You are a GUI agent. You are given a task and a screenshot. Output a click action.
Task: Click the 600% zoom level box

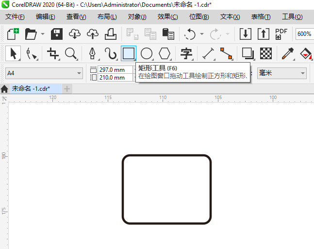point(304,34)
